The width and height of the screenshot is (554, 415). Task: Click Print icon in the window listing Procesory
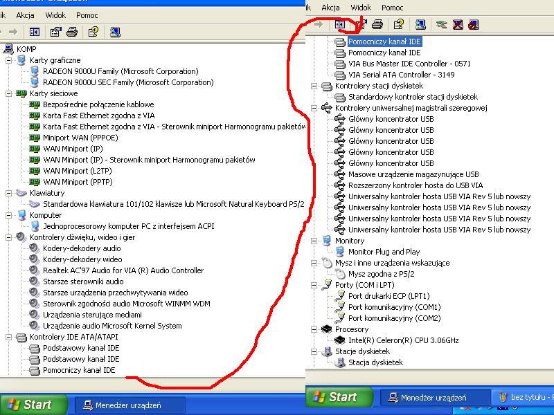pos(377,24)
